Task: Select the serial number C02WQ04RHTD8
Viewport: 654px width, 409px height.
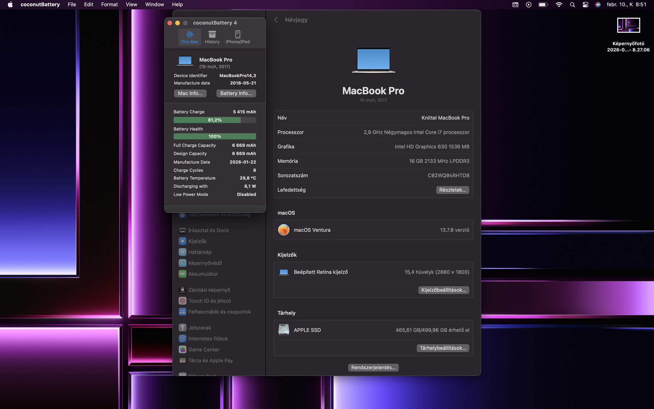Action: pyautogui.click(x=448, y=175)
